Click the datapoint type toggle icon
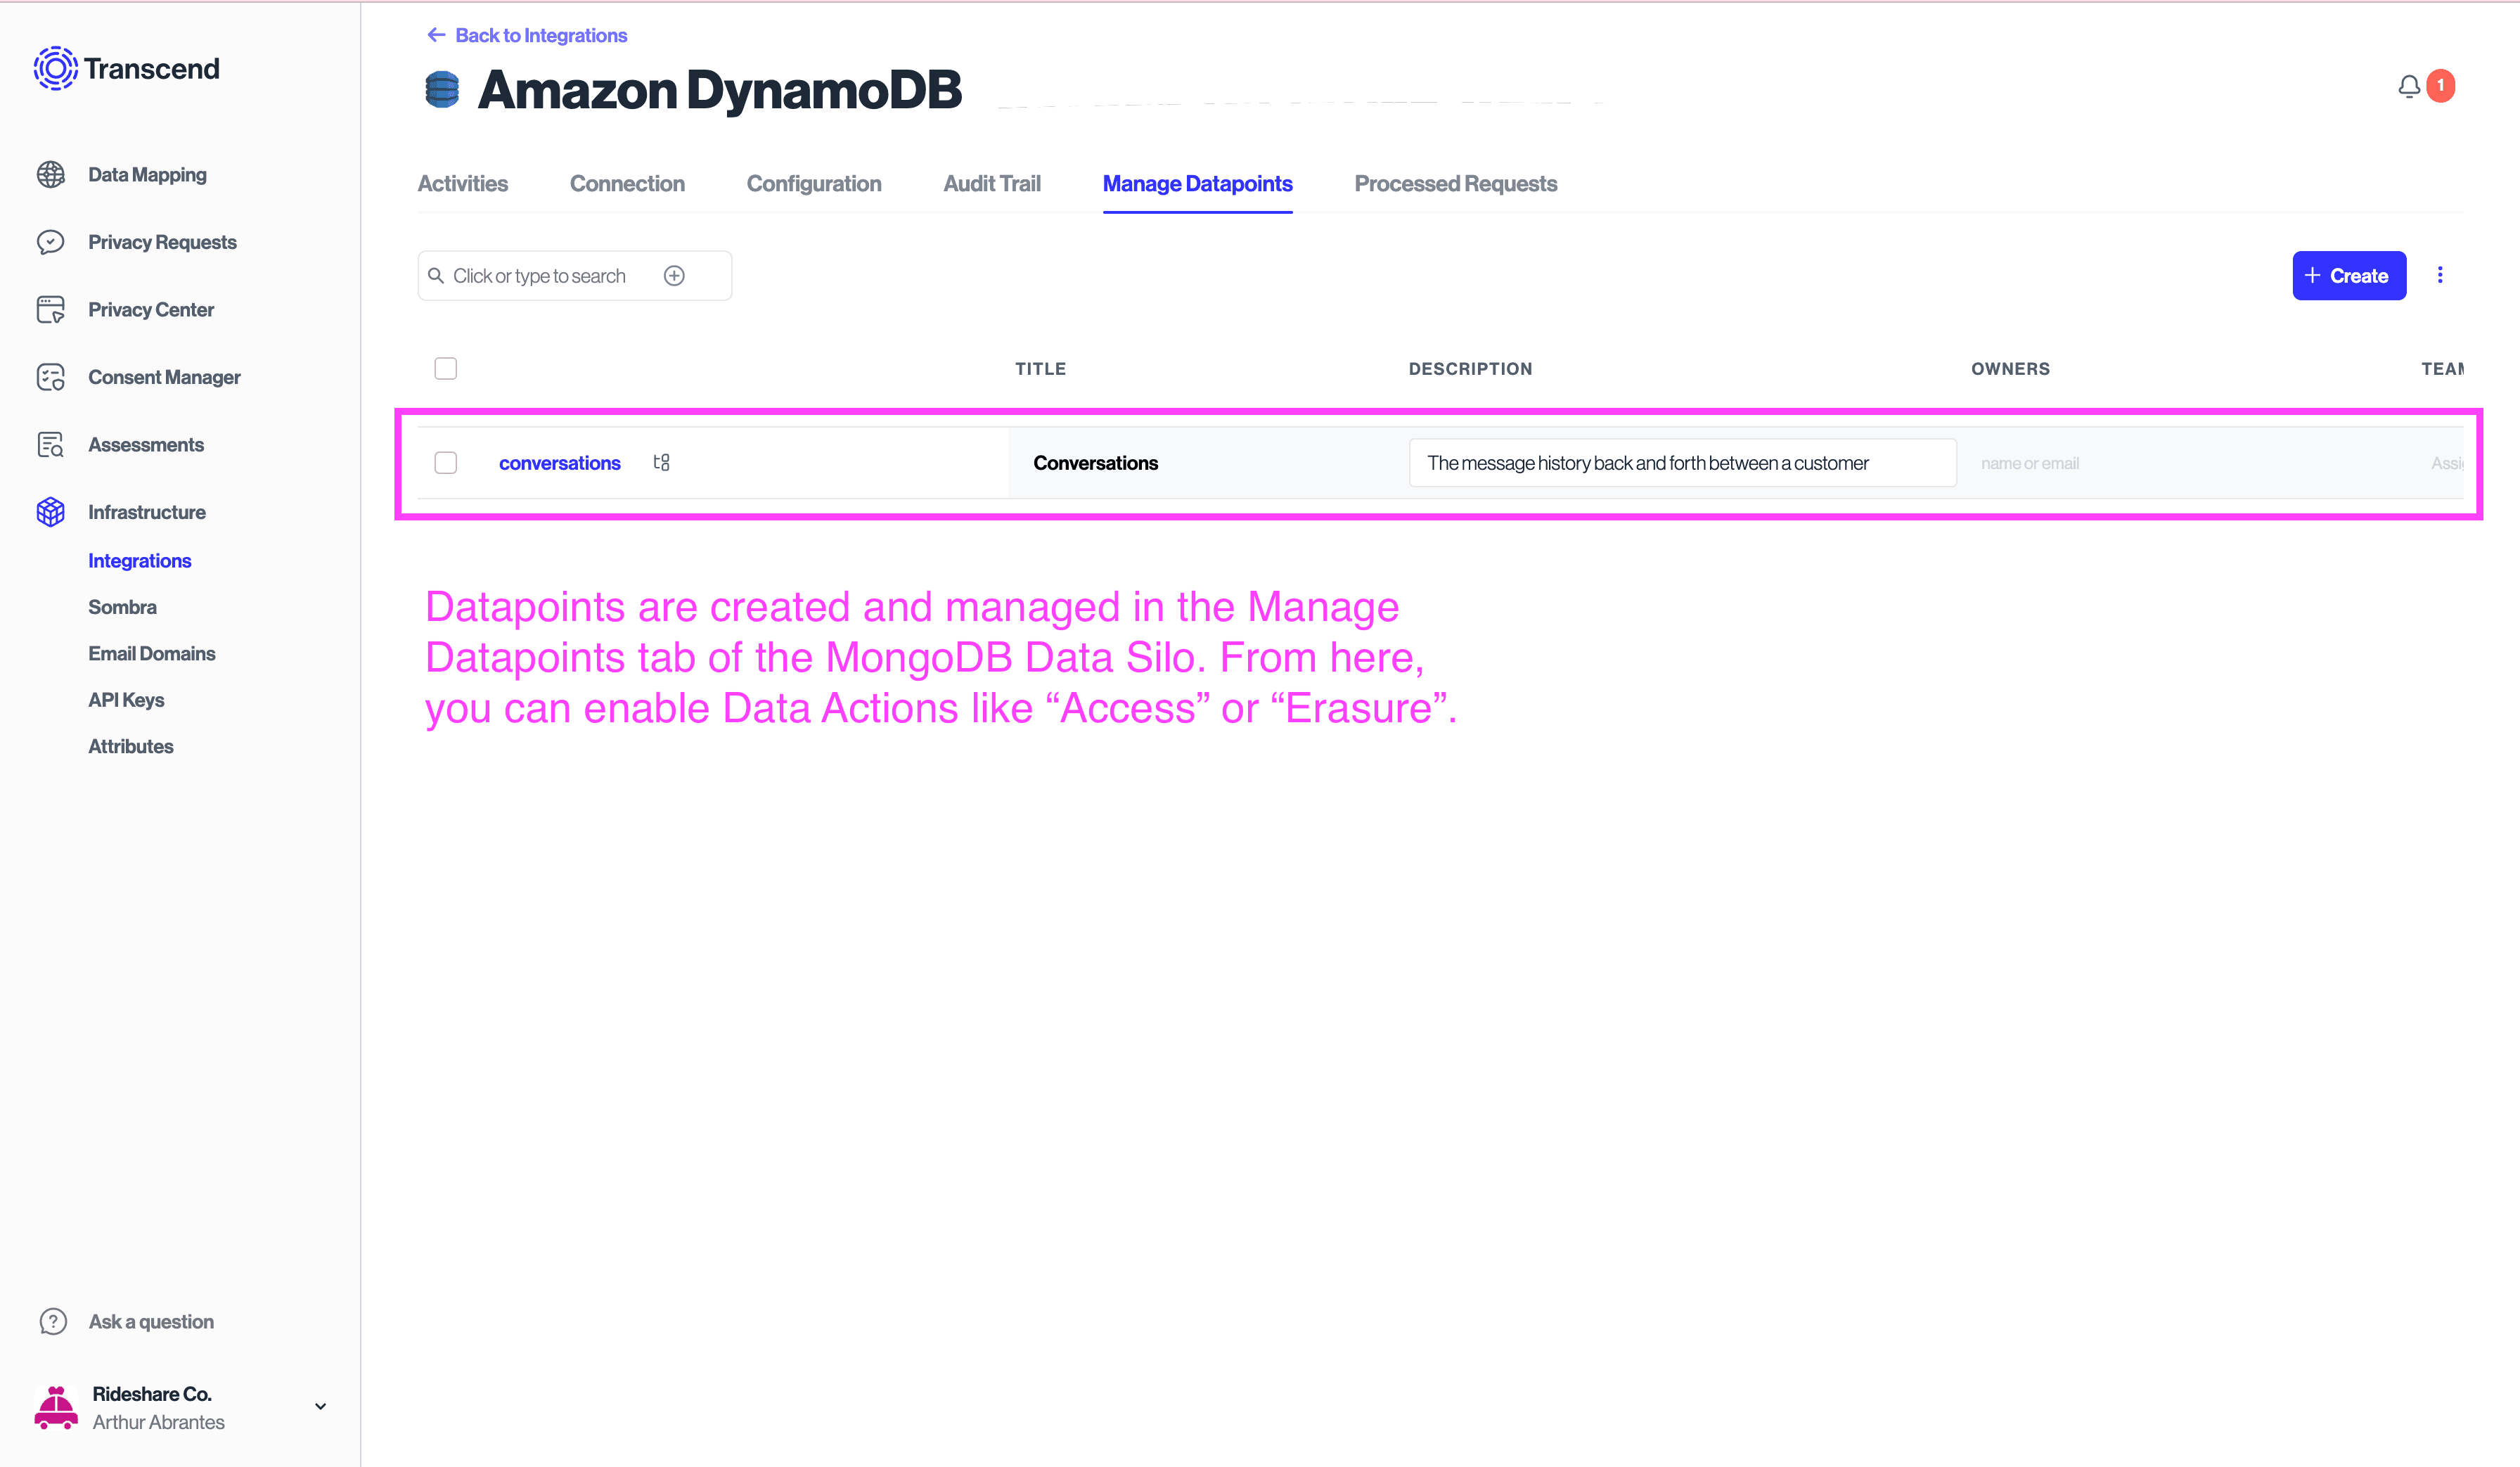Image resolution: width=2520 pixels, height=1467 pixels. (662, 461)
